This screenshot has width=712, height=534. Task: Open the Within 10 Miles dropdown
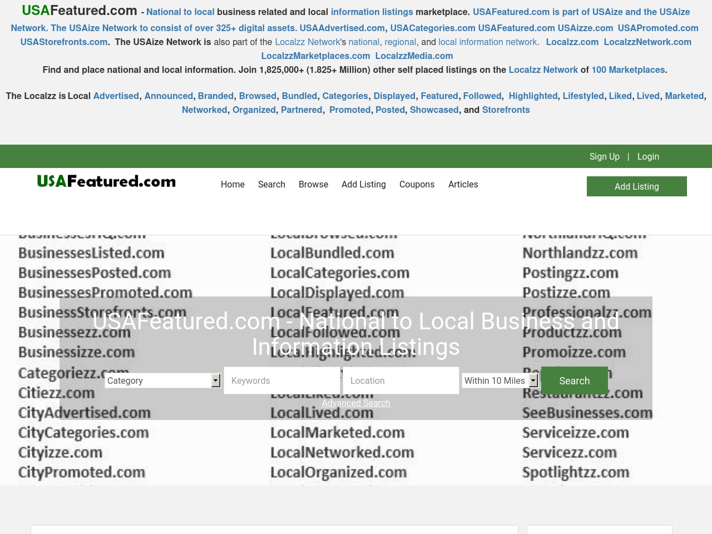point(500,380)
